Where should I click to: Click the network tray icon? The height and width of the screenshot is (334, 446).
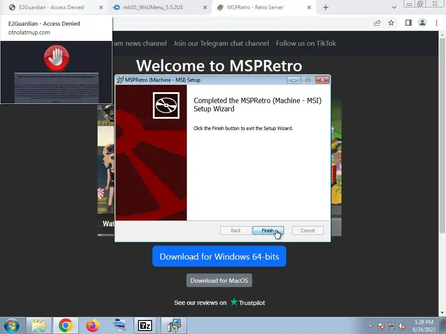[x=392, y=326]
